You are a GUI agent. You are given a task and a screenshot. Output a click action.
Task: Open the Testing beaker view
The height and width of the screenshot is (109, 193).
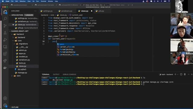(x=5, y=33)
